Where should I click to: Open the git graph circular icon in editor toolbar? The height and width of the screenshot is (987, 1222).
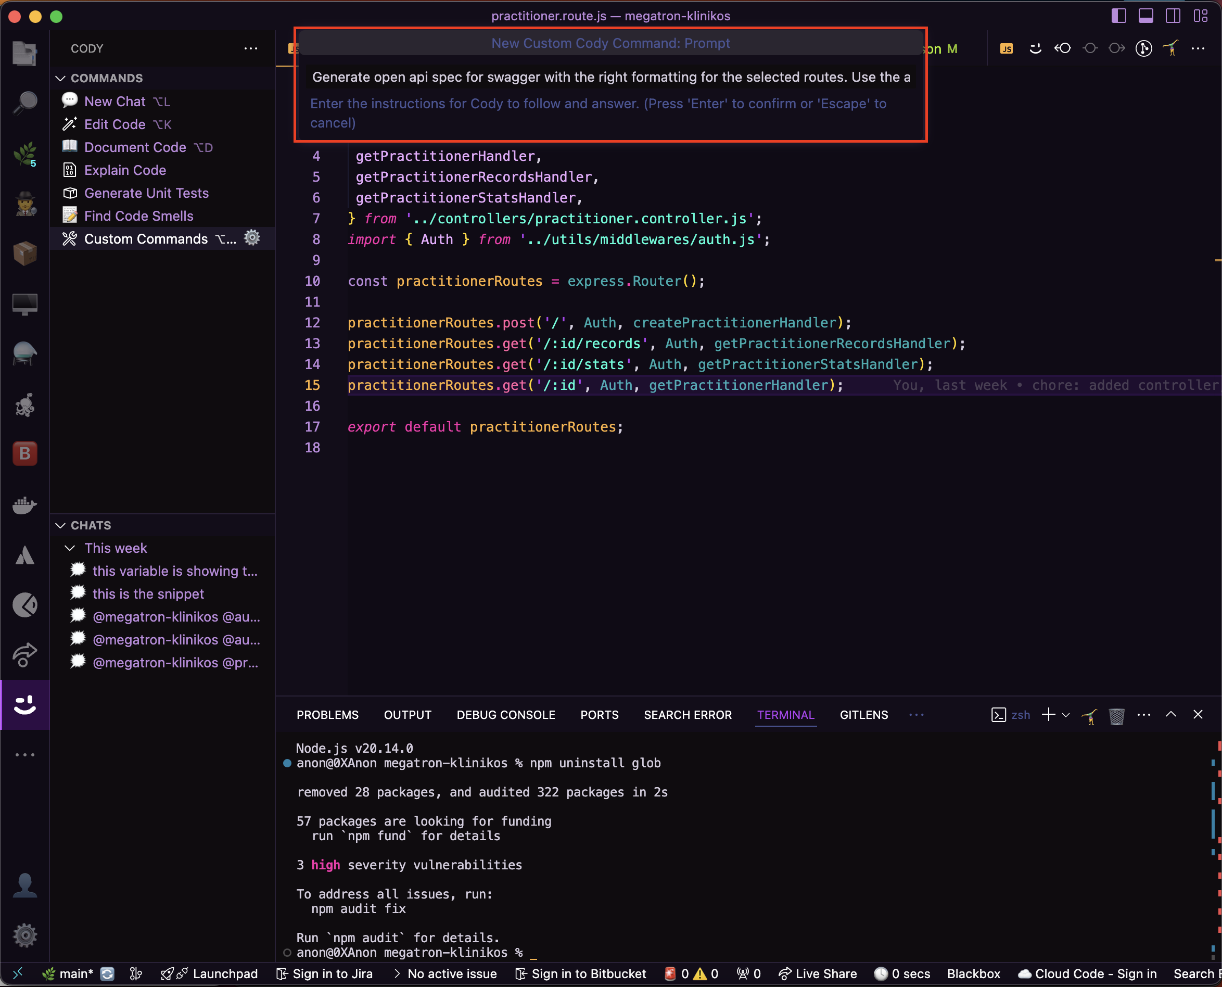[1143, 48]
